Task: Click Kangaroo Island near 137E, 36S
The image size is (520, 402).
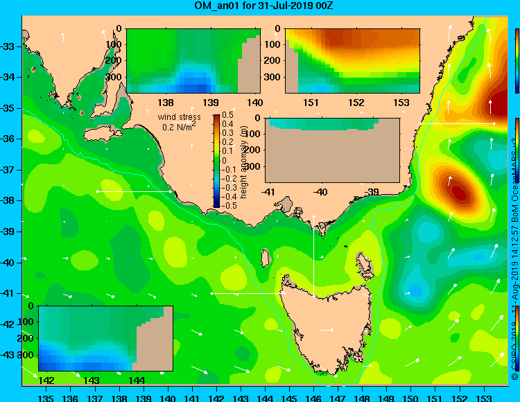Action: coord(103,135)
